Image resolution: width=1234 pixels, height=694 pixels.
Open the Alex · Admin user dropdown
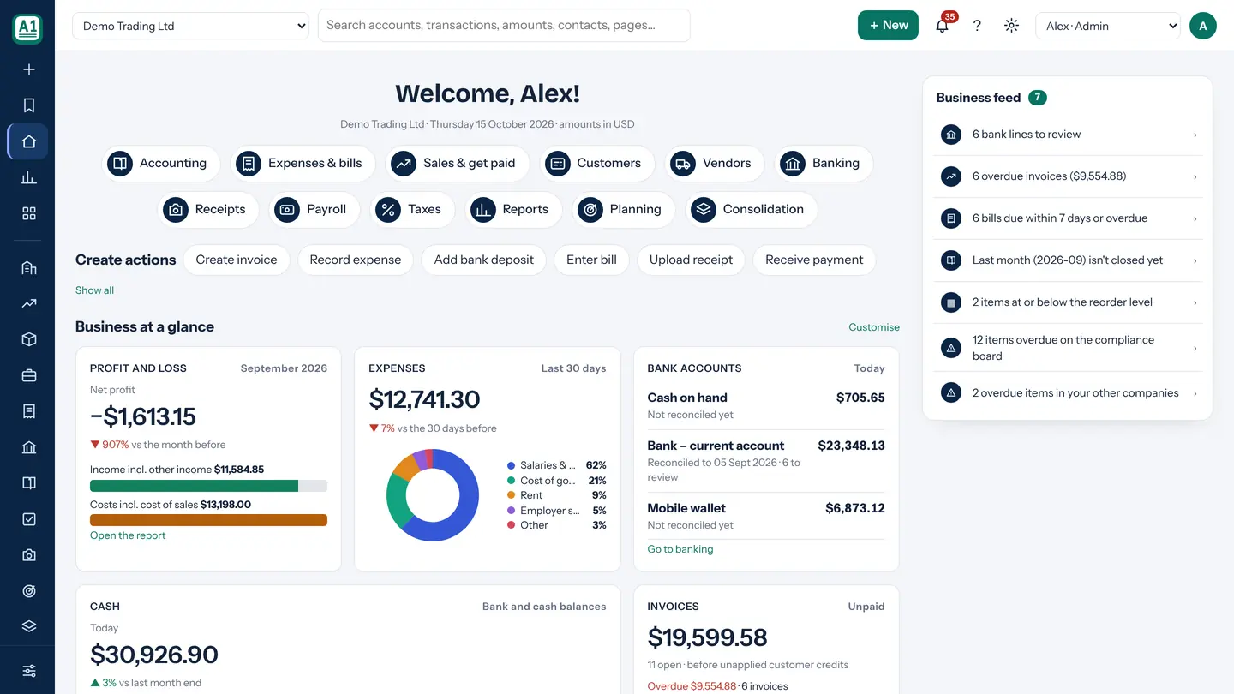coord(1108,26)
